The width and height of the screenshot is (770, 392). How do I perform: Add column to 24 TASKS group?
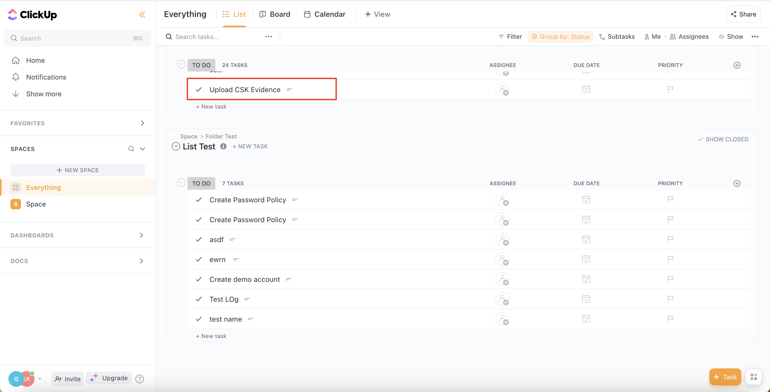[x=737, y=65]
